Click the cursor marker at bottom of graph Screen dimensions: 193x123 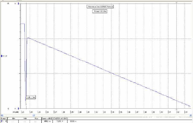pyautogui.click(x=176, y=109)
